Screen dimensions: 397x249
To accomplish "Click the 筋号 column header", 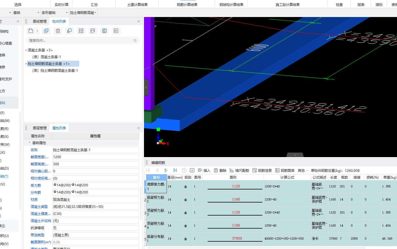I will 156,178.
